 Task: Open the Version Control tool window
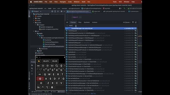tap(37, 92)
